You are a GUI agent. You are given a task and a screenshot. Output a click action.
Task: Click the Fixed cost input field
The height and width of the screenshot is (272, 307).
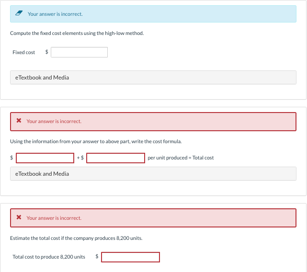point(79,52)
